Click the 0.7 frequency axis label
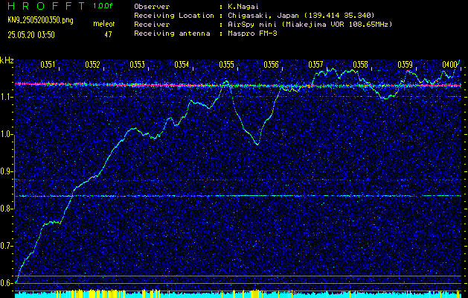 coord(5,246)
